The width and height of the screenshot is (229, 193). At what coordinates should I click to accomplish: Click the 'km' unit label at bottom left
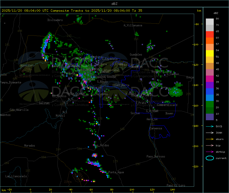(x=4, y=190)
